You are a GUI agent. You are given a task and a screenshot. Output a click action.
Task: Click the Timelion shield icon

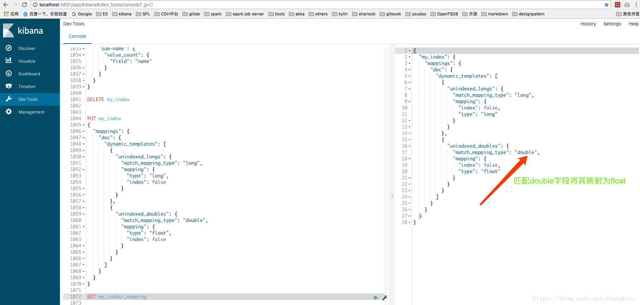pyautogui.click(x=9, y=86)
